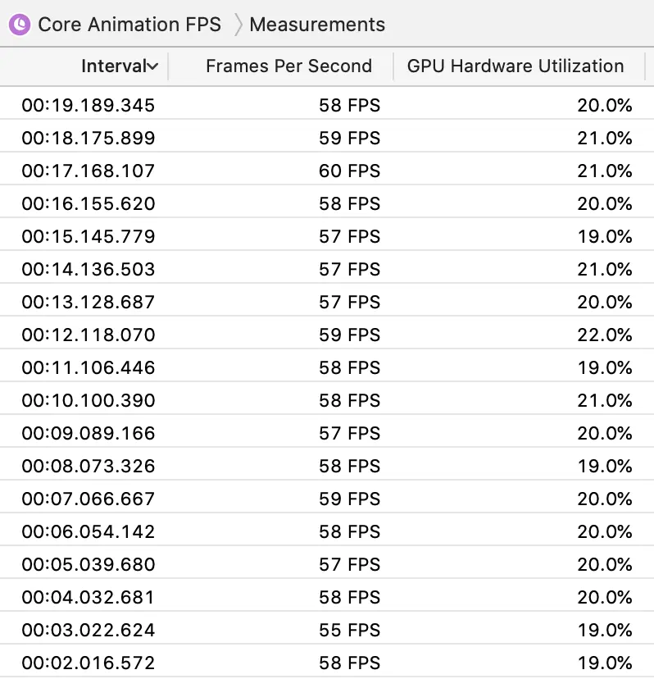Click the 22.0% GPU utilization cell
Image resolution: width=654 pixels, height=679 pixels.
coord(604,335)
